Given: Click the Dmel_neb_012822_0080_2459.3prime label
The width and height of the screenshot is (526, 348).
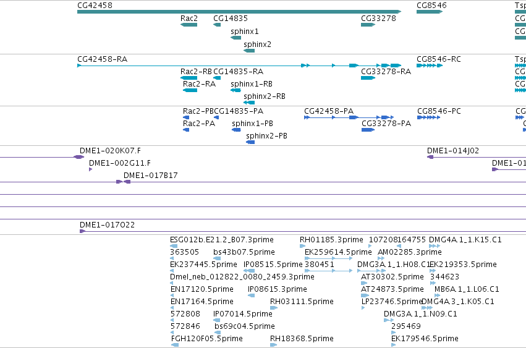Looking at the screenshot, I should coord(242,277).
